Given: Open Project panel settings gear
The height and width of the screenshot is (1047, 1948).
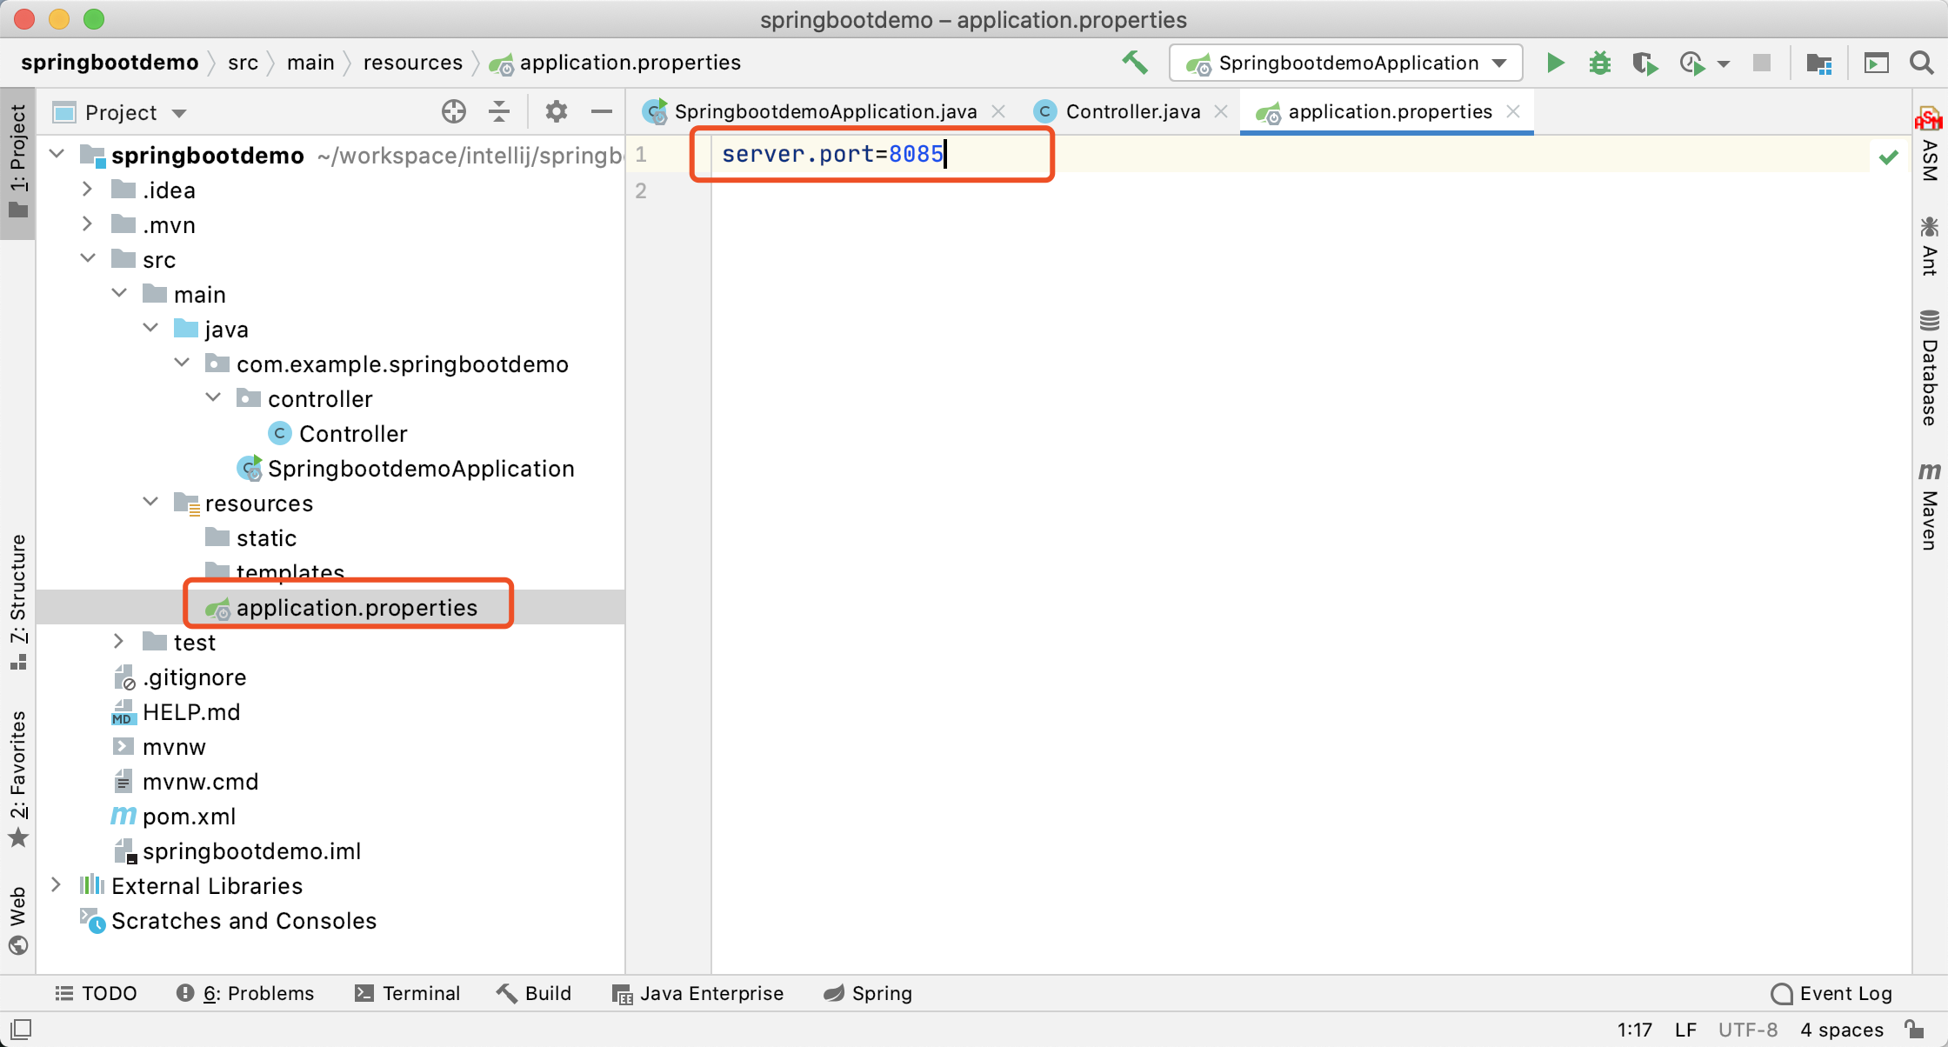Looking at the screenshot, I should point(556,112).
